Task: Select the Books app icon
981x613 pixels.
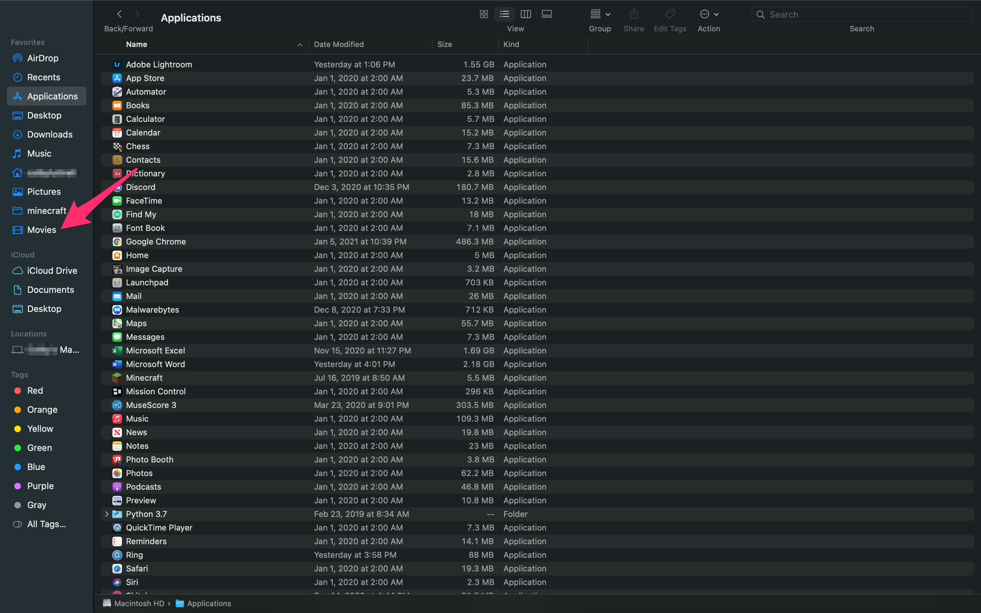Action: click(x=117, y=106)
